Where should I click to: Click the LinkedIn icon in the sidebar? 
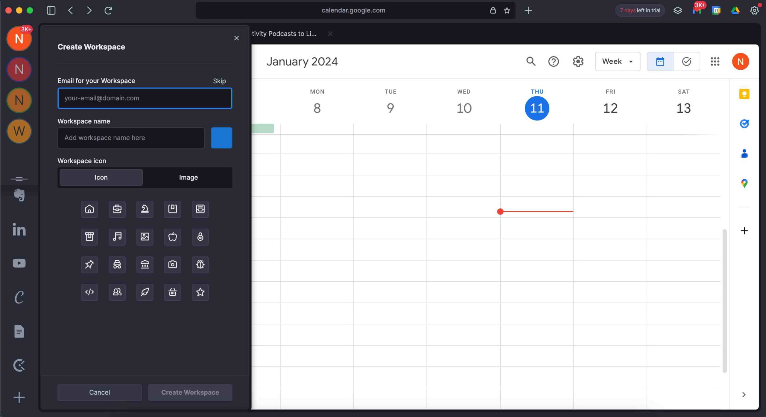pyautogui.click(x=19, y=229)
